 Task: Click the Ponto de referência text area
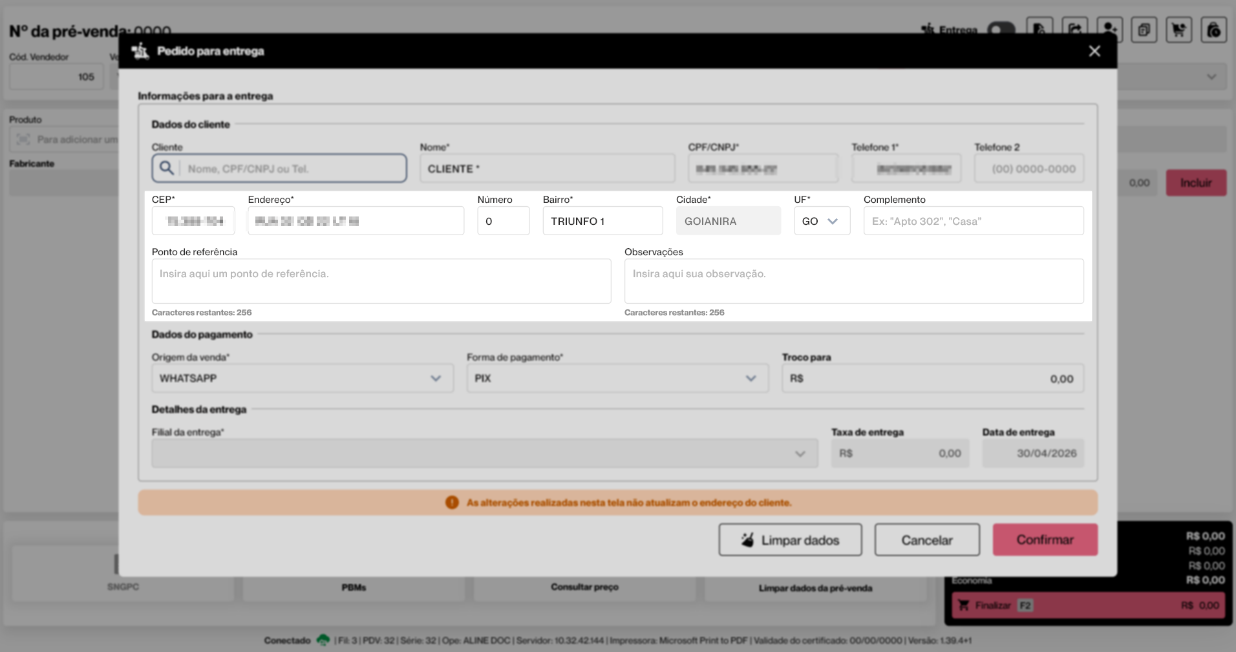coord(381,281)
